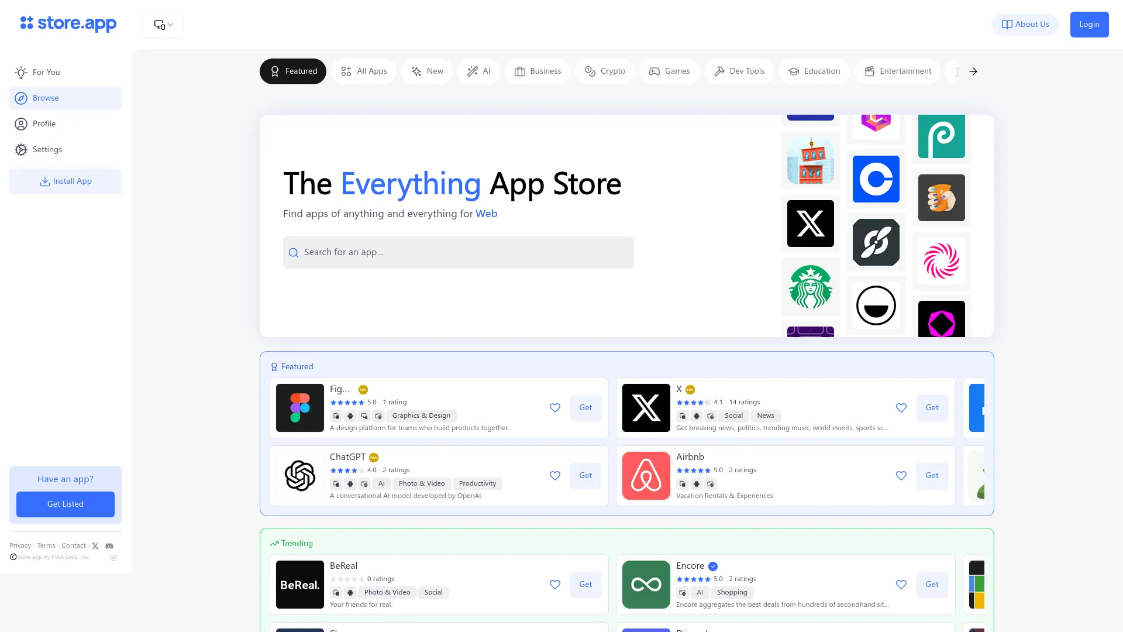Select Browse in the sidebar
The width and height of the screenshot is (1123, 632).
click(66, 98)
